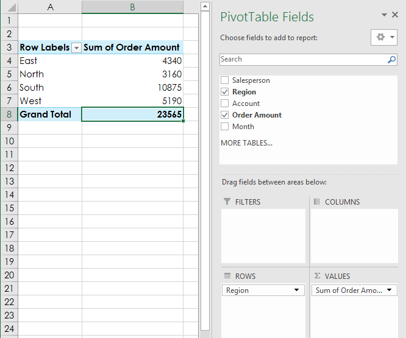Click the Filters area funnel icon
Screen dimensions: 406x338
[x=227, y=202]
